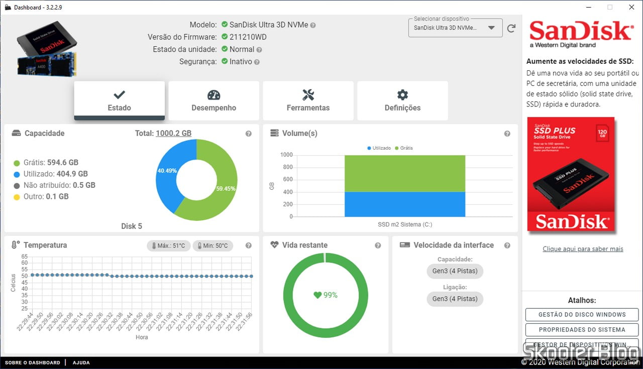Click the Gestão do Disco Windows shortcut
643x369 pixels.
click(x=582, y=315)
